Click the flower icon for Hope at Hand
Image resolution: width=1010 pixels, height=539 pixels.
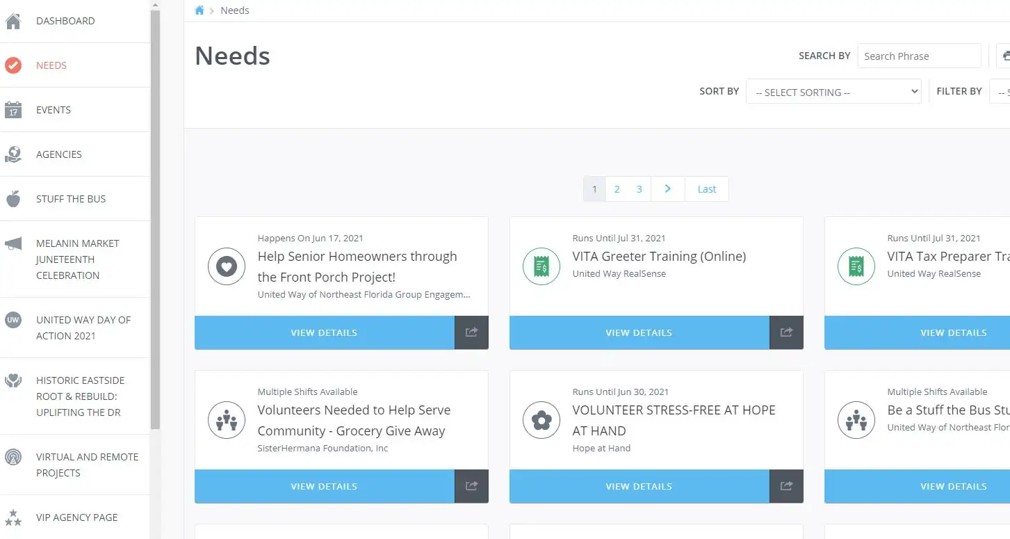541,420
